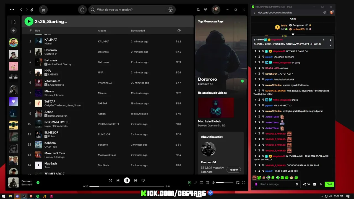Follow the artist Gustavo 51
This screenshot has width=354, height=199.
[x=233, y=170]
